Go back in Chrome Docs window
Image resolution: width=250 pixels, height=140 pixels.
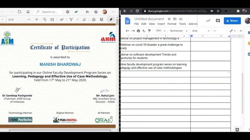[125, 11]
